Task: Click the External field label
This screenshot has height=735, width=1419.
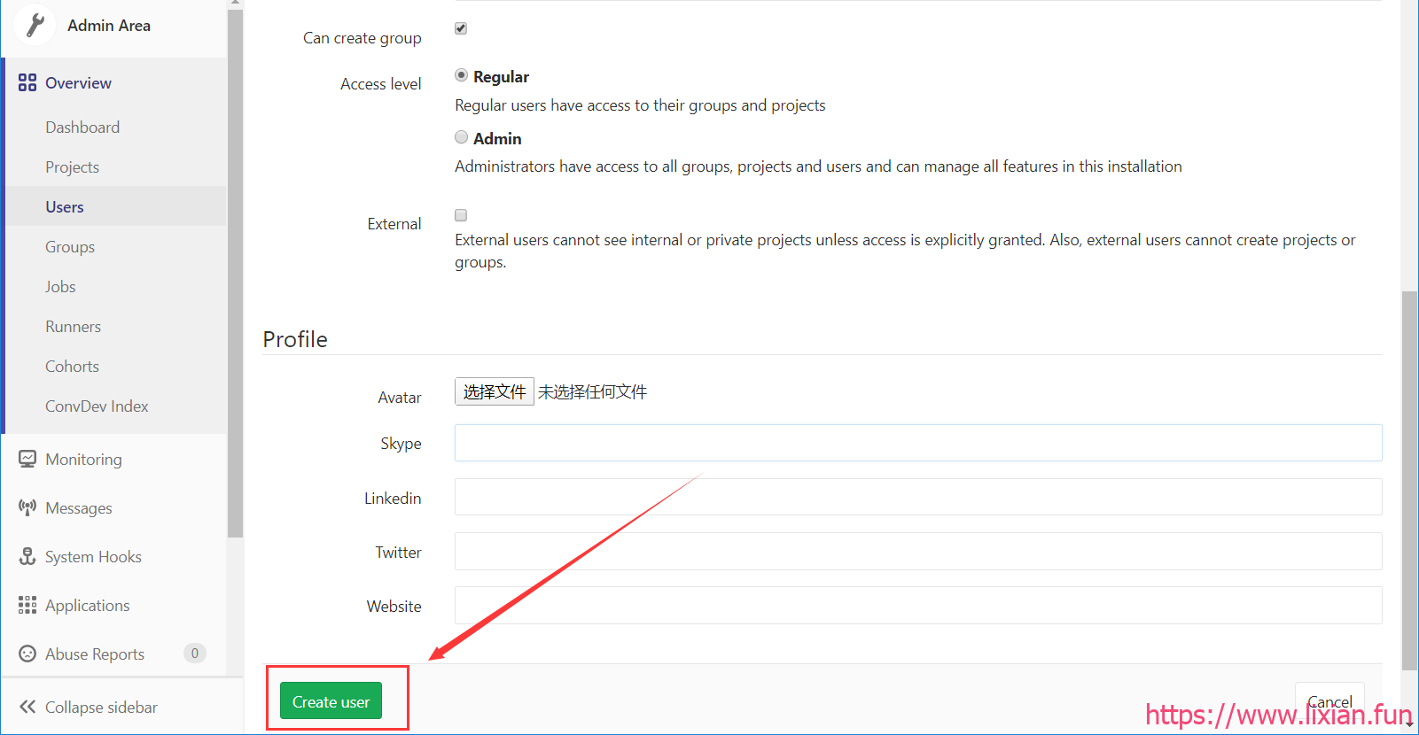Action: [394, 224]
